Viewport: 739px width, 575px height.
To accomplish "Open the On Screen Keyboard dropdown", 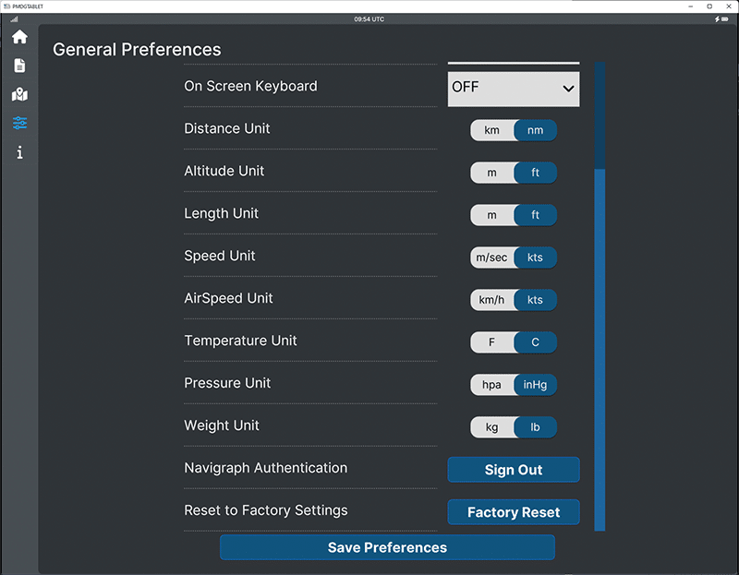I will 514,89.
